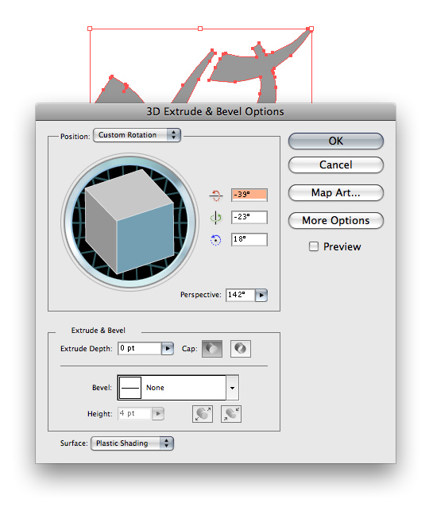Select the Bevel Extent In icon
This screenshot has width=429, height=507.
point(231,414)
